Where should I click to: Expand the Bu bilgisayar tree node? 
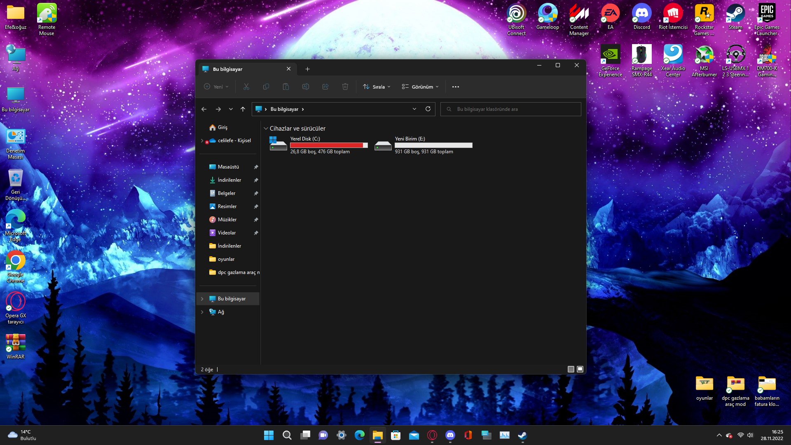(202, 299)
